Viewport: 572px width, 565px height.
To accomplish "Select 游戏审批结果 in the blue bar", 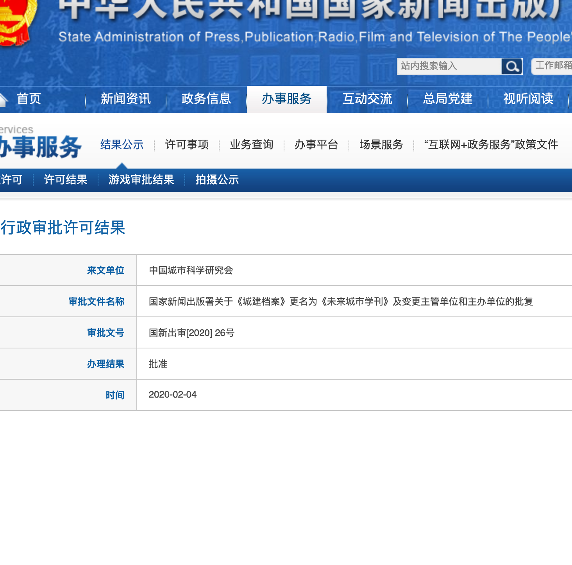I will (141, 179).
